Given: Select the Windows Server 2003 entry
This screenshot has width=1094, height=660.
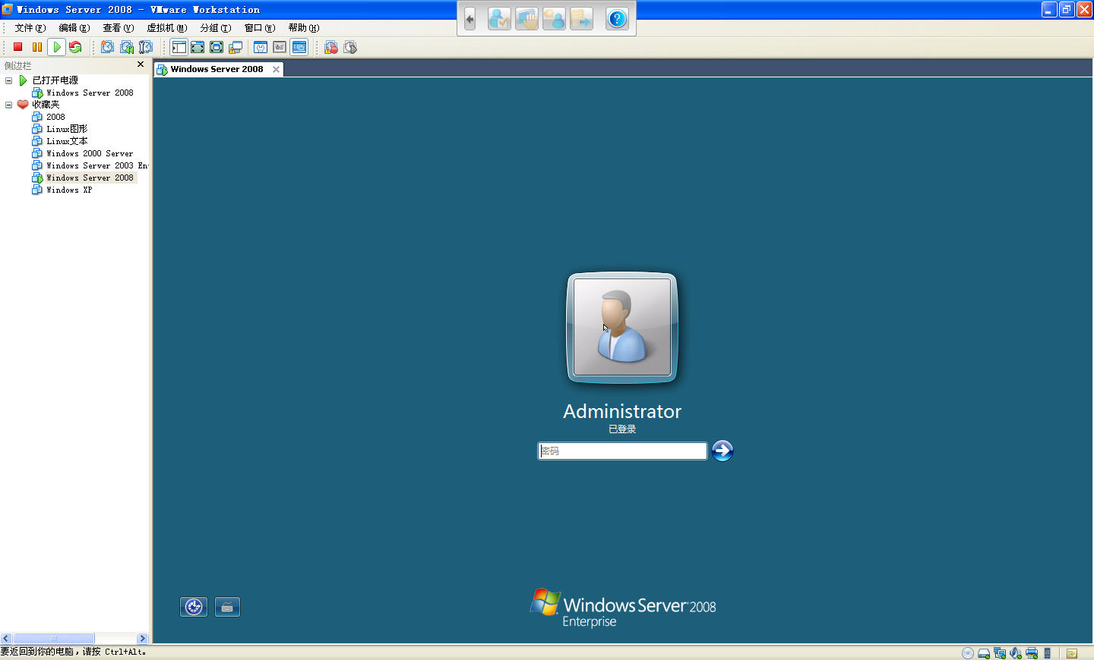Looking at the screenshot, I should (x=96, y=165).
